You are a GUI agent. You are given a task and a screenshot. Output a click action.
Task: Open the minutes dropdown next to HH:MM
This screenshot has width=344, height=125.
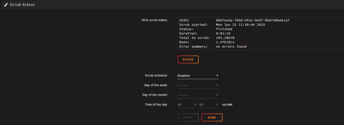[209, 105]
